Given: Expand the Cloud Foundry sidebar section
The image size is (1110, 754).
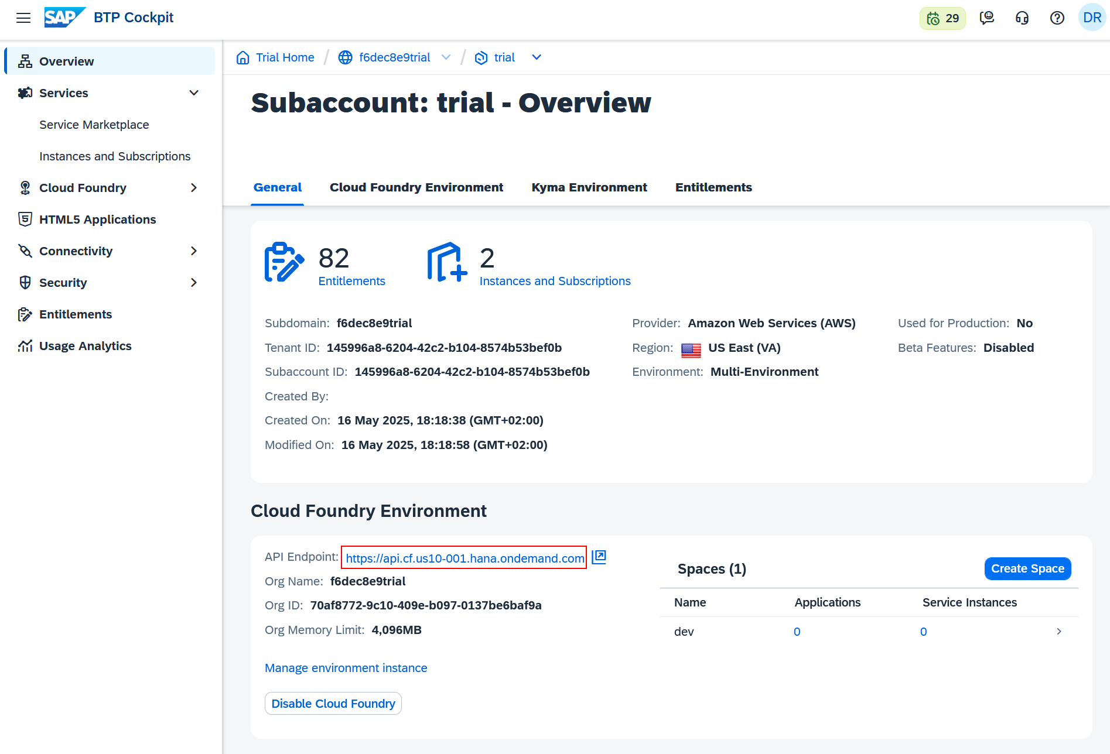Looking at the screenshot, I should pyautogui.click(x=194, y=188).
